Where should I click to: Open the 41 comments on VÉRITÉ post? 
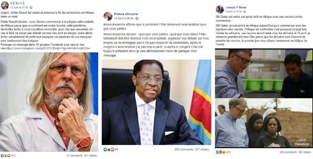tap(74, 156)
